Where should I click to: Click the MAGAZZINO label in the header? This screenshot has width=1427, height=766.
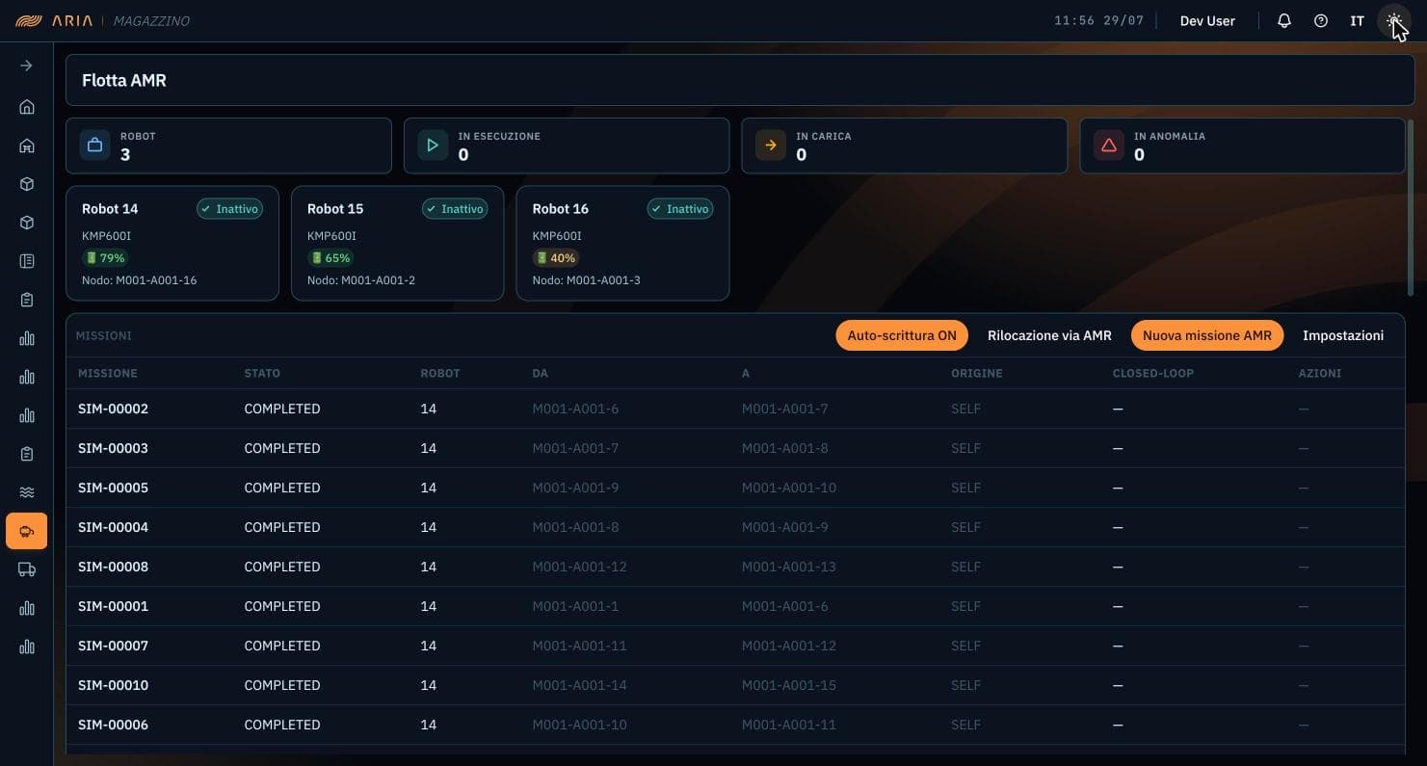(x=151, y=20)
